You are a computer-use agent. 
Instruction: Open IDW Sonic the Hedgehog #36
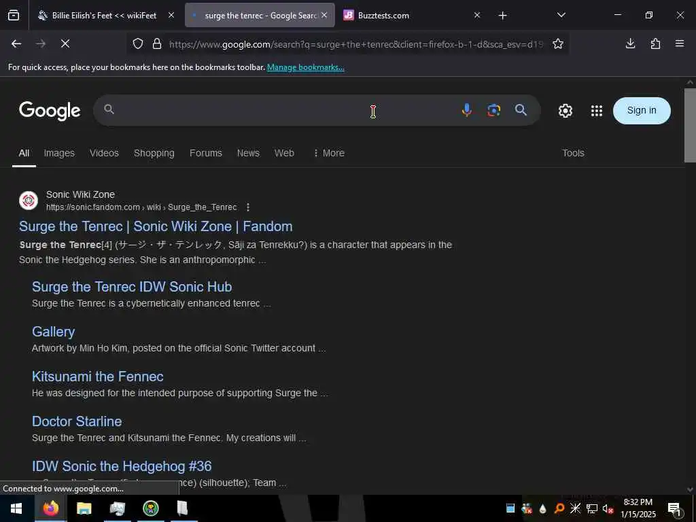pyautogui.click(x=122, y=466)
